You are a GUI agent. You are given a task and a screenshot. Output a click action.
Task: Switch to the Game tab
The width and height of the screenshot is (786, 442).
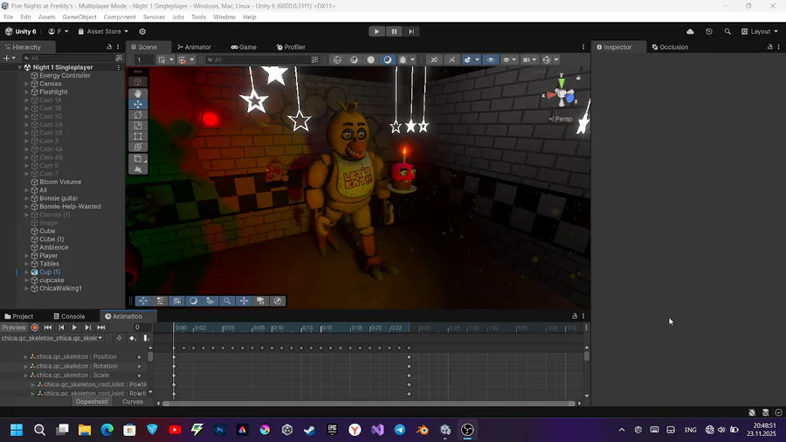244,47
